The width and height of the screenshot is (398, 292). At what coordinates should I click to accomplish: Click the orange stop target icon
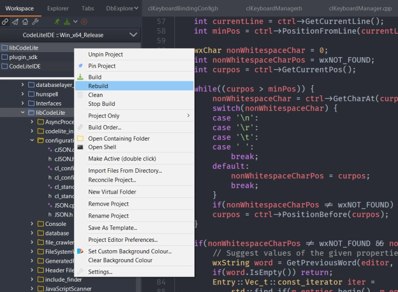84,22
